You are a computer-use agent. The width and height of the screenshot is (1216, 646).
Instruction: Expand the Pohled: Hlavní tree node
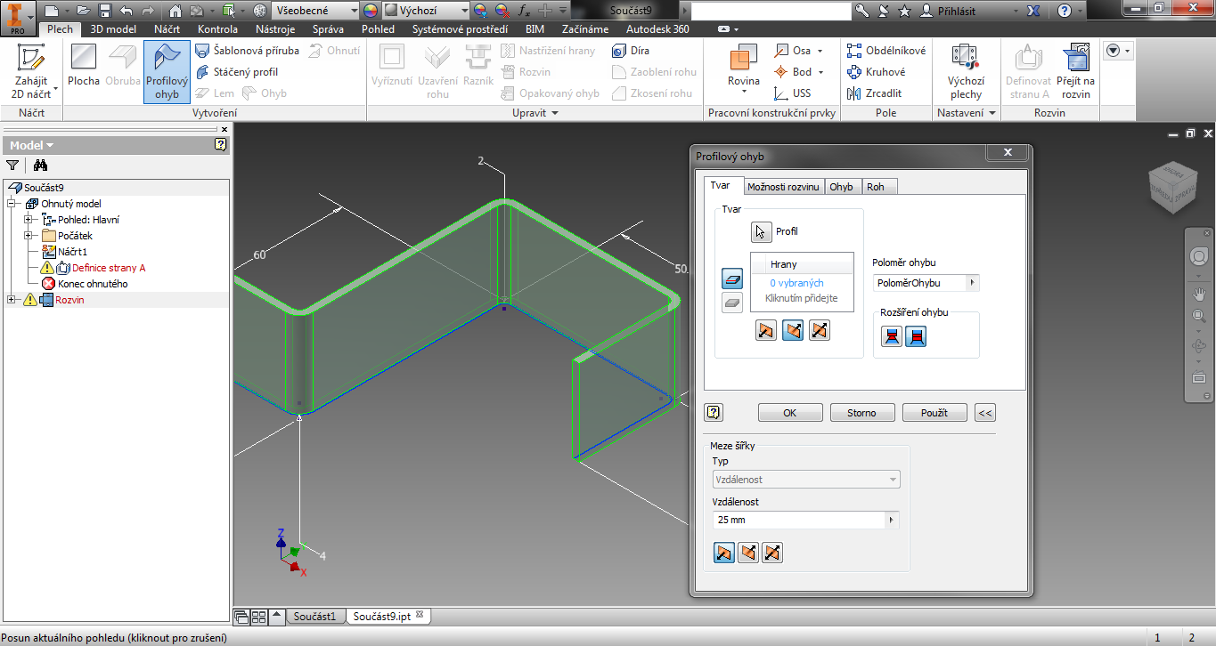tap(29, 220)
